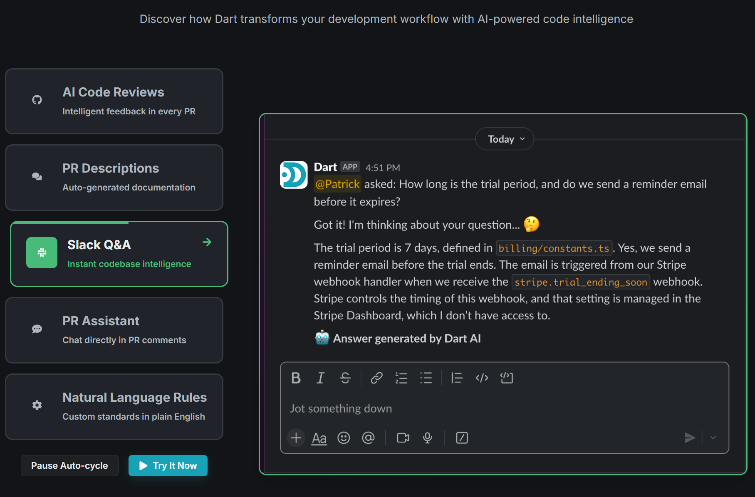Open the Today date dropdown
The height and width of the screenshot is (497, 755).
(x=505, y=139)
